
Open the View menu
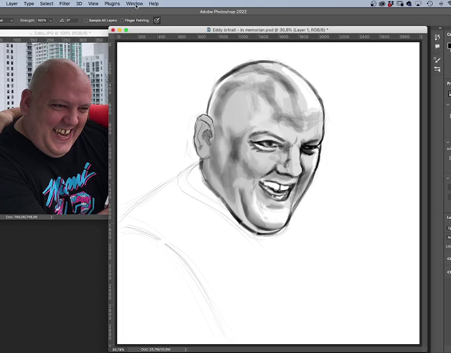click(x=93, y=4)
